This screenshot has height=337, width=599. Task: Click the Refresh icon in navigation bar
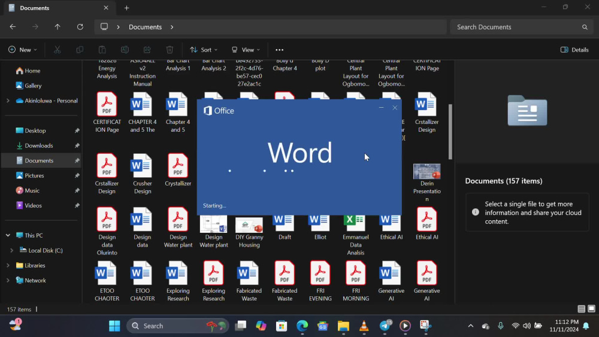point(80,27)
